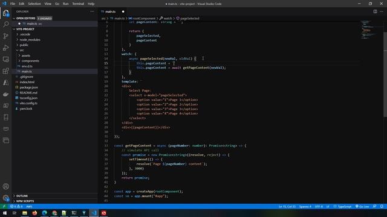Open index.html in the file tree
Screen dimensions: 387x217
tap(27, 82)
